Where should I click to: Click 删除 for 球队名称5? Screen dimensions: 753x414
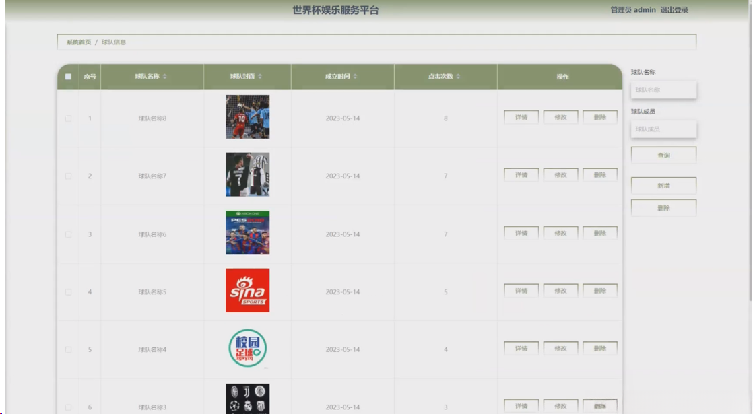[600, 291]
